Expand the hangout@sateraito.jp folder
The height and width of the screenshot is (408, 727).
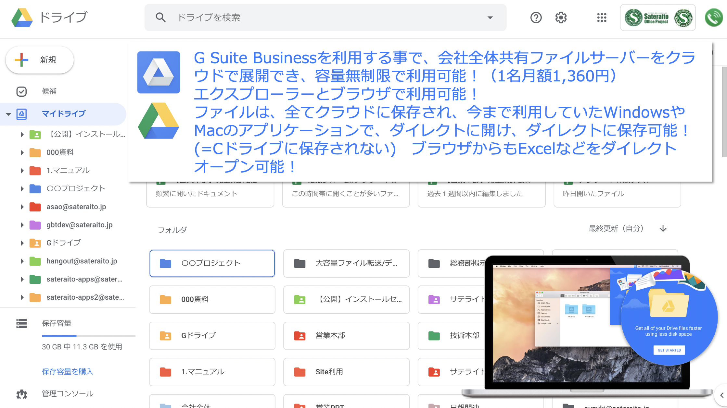click(22, 261)
